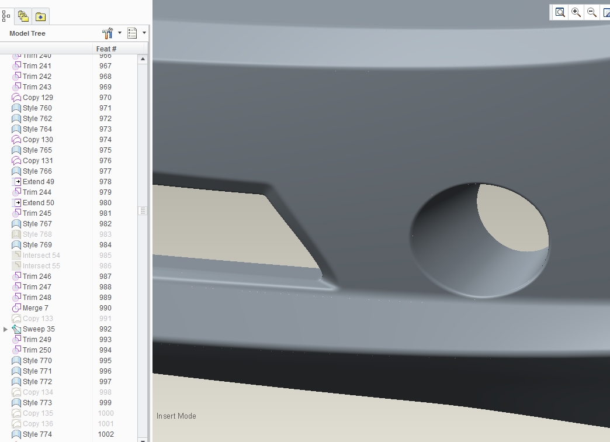The image size is (610, 442).
Task: Select Copy 130 feature
Action: coord(38,139)
